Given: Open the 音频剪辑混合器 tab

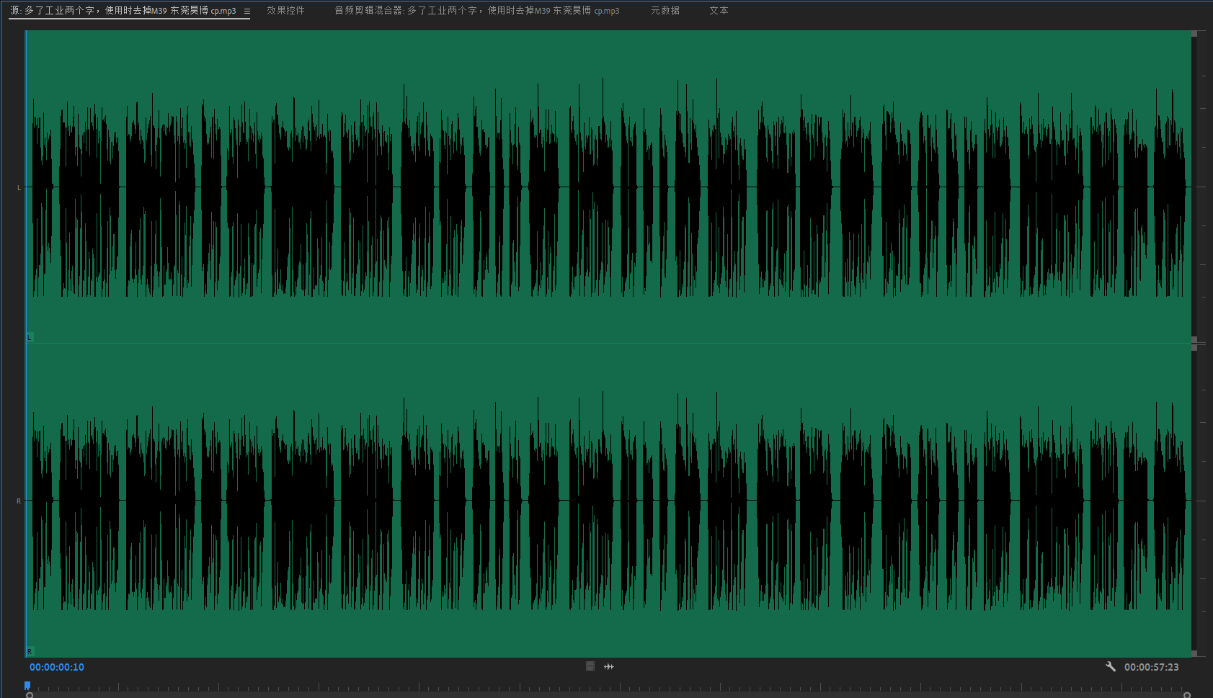Looking at the screenshot, I should (x=476, y=11).
